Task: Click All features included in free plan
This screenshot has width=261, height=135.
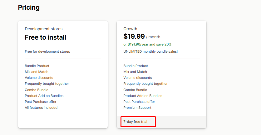Action: (x=41, y=108)
